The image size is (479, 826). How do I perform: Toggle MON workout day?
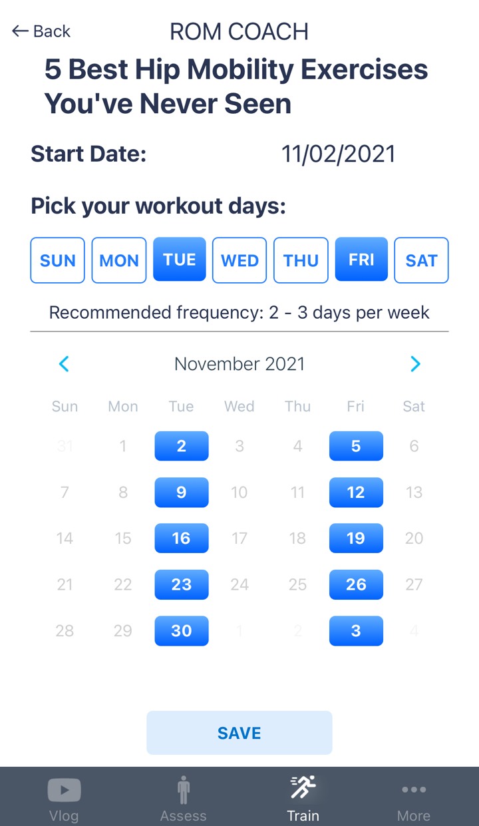pos(119,260)
